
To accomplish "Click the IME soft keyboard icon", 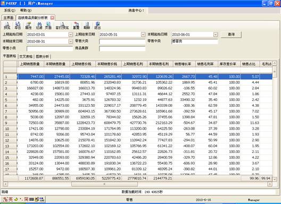I will (x=31, y=199).
